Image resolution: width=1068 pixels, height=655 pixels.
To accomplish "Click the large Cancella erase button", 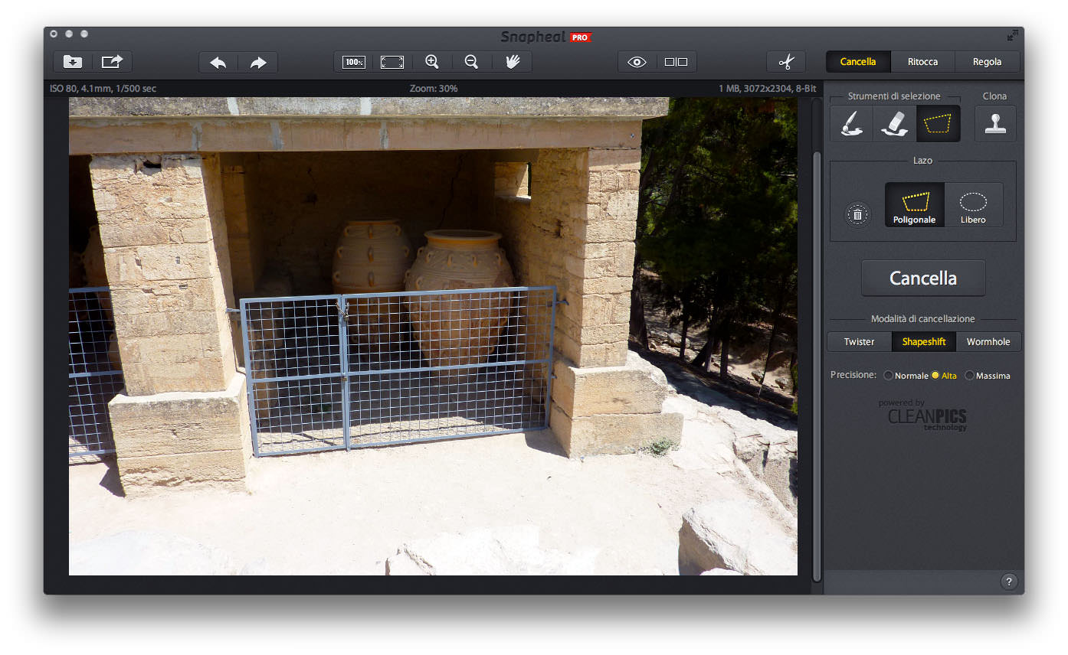I will pyautogui.click(x=923, y=278).
